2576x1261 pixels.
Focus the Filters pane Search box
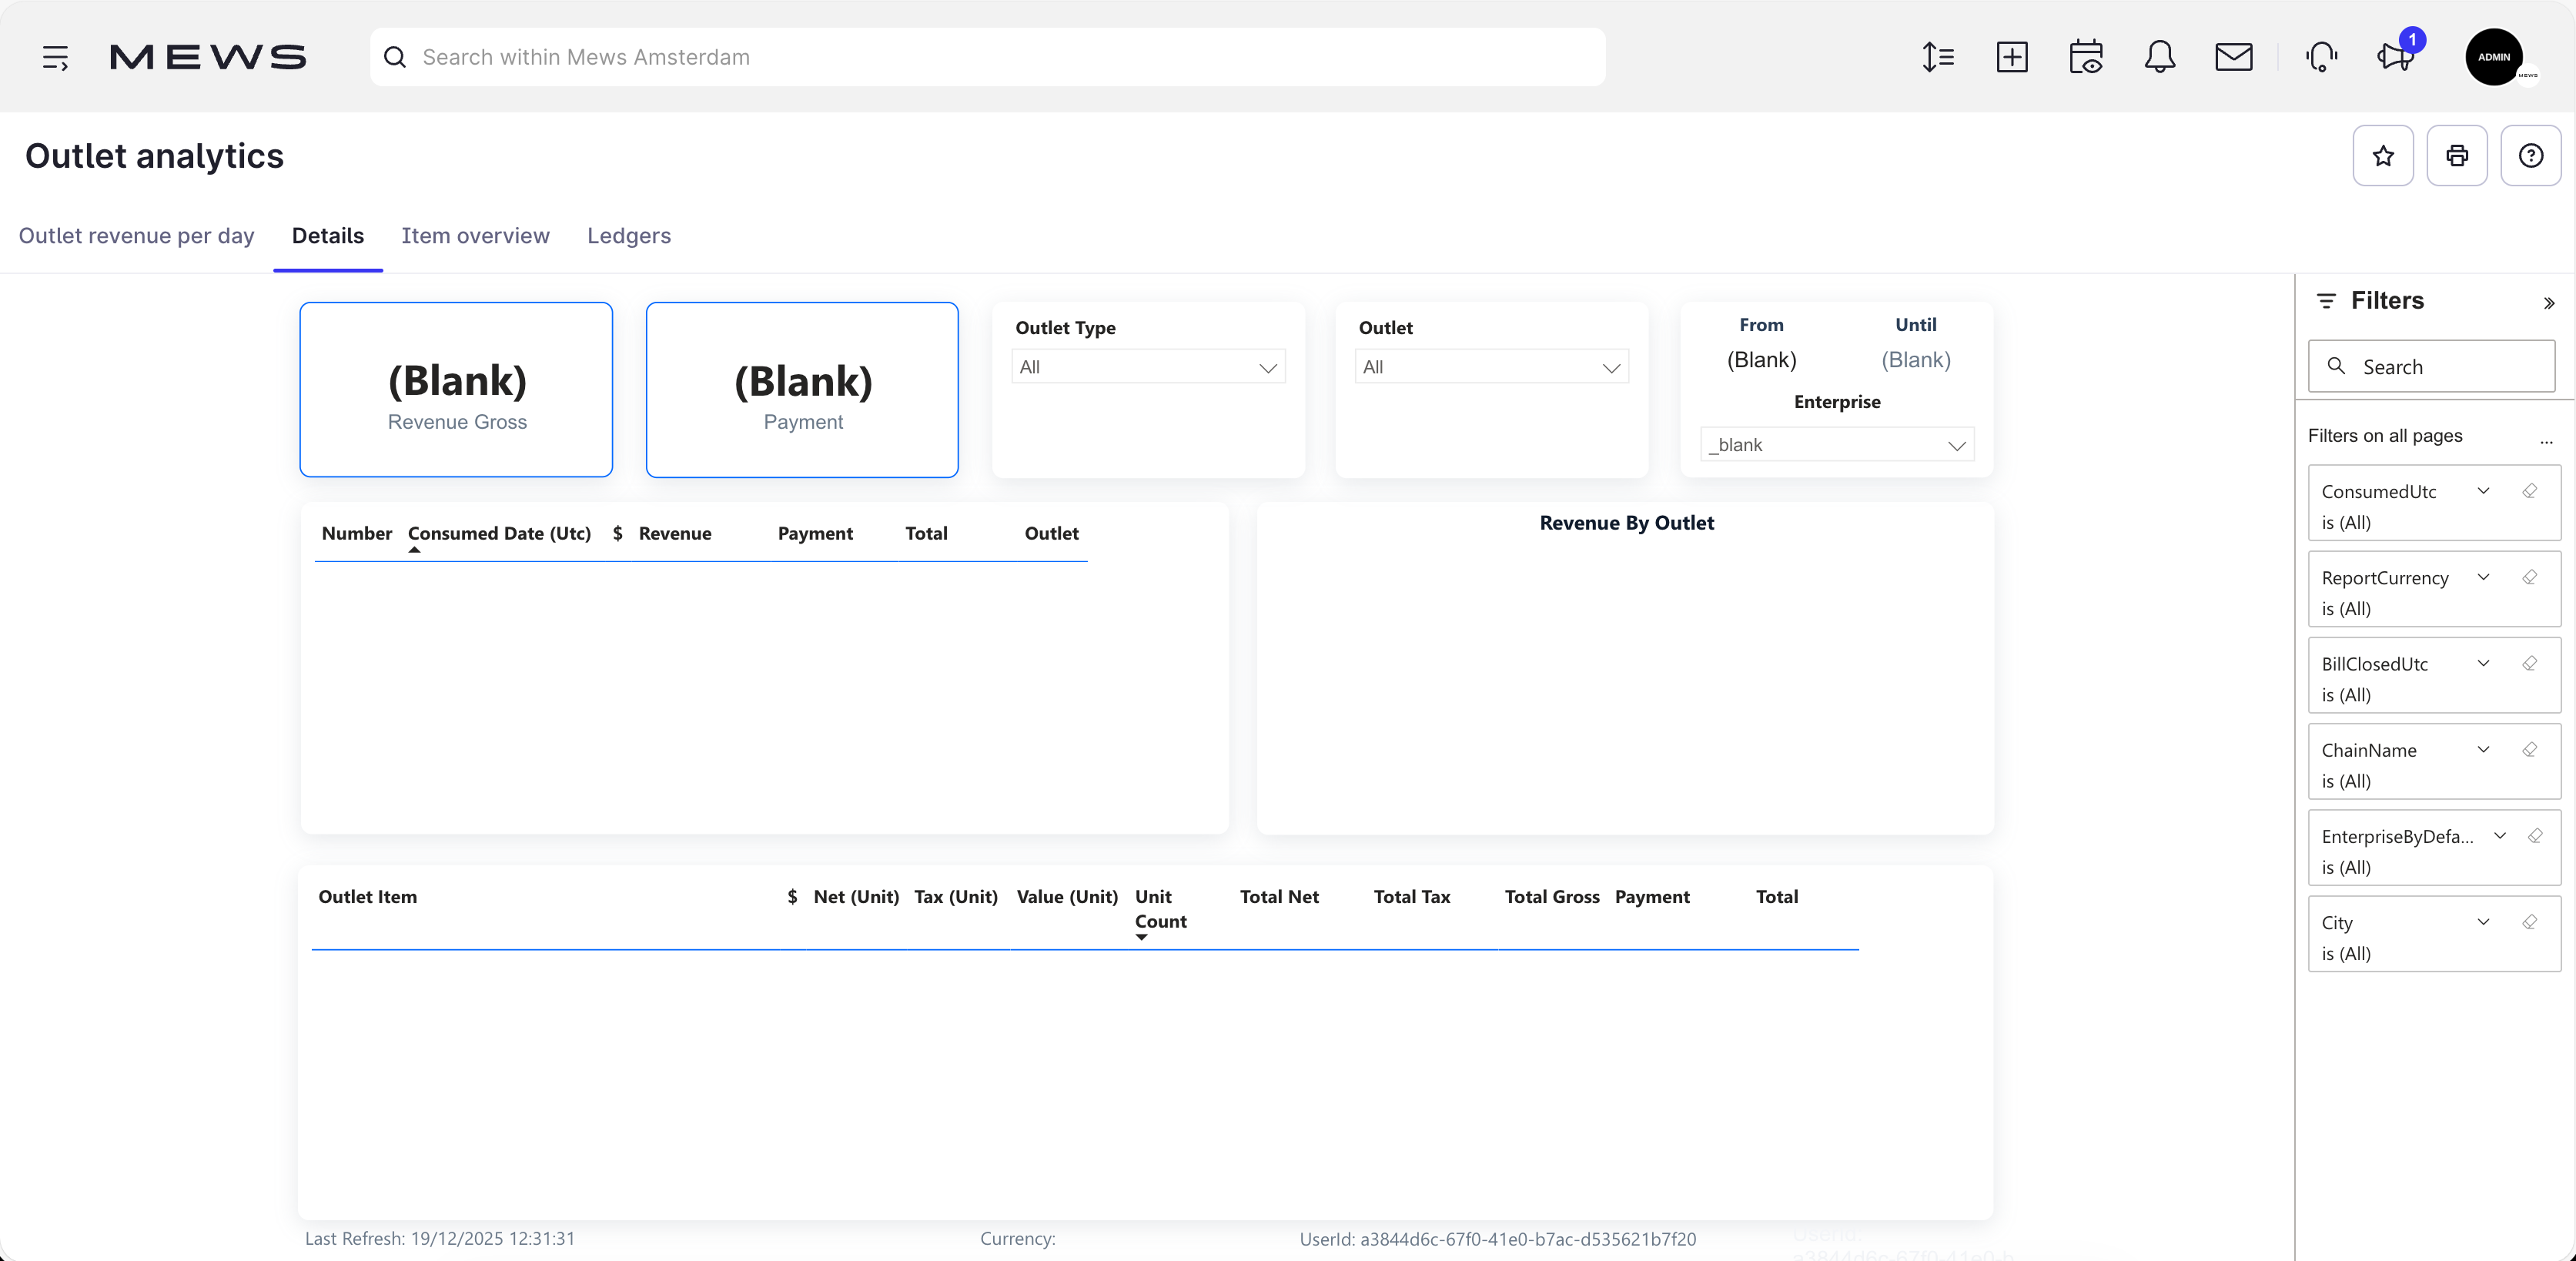(2432, 367)
